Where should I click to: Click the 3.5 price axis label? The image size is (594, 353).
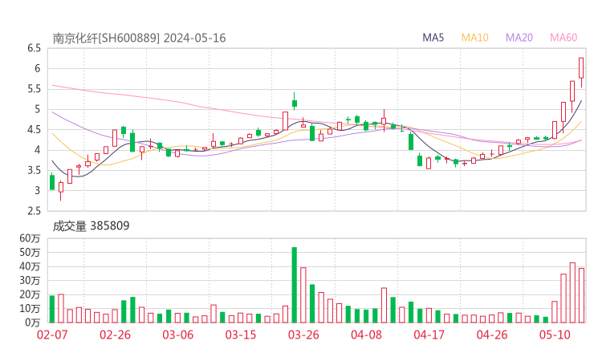point(34,170)
